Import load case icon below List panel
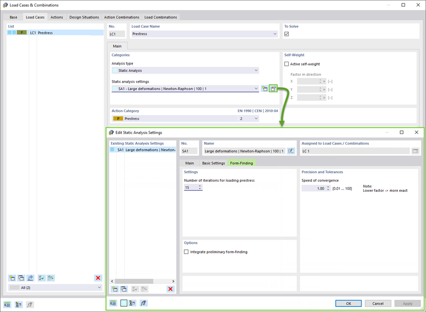Image resolution: width=426 pixels, height=312 pixels. [30, 278]
